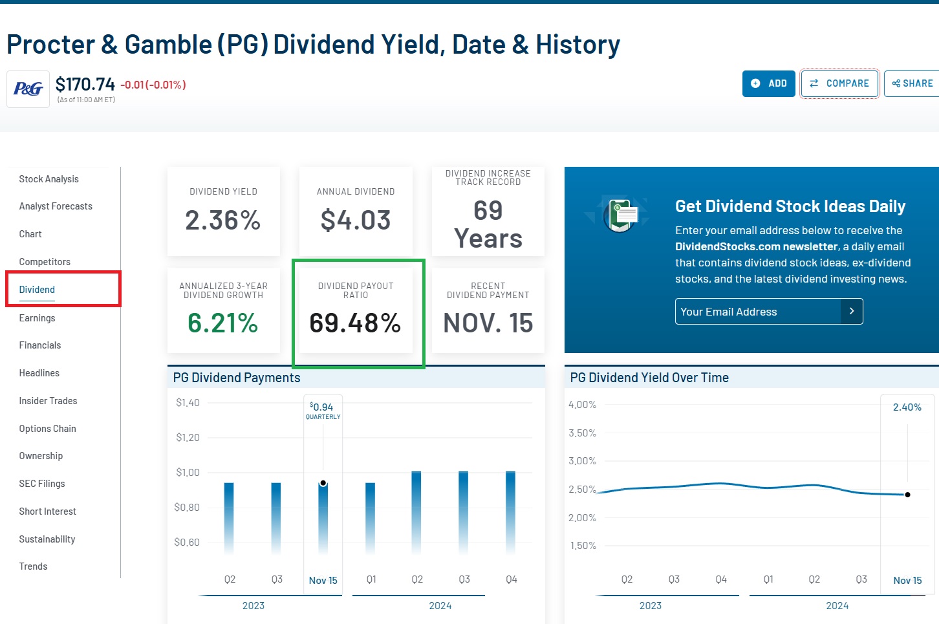
Task: Select the Dividend Payout Ratio card
Action: click(356, 310)
